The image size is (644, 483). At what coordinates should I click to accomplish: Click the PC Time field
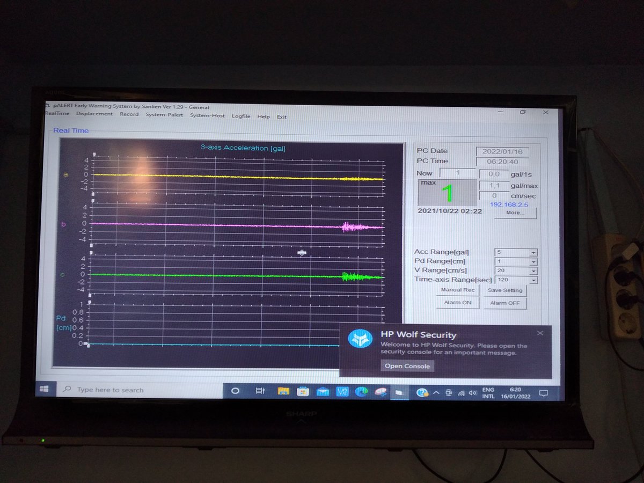[x=502, y=162]
